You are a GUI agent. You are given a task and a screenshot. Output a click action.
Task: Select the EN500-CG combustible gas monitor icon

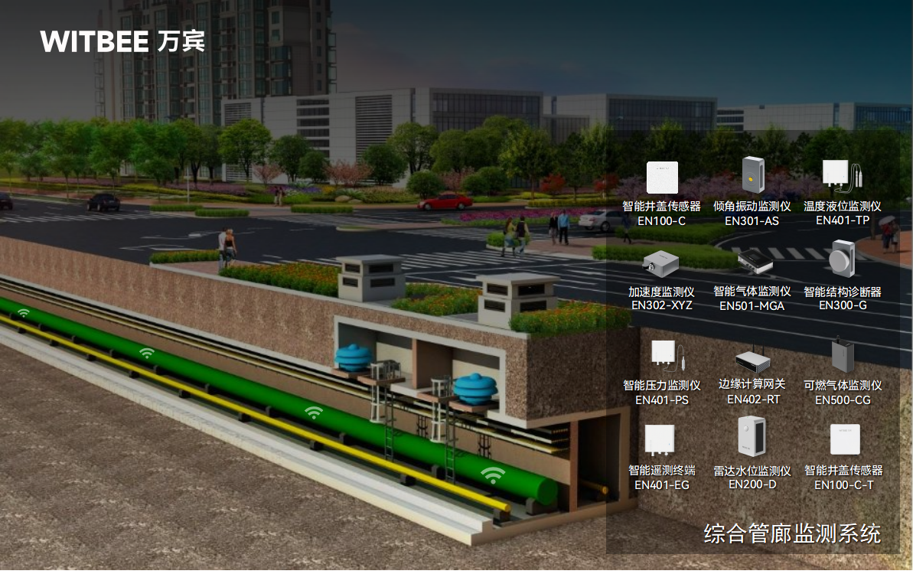[x=843, y=355]
